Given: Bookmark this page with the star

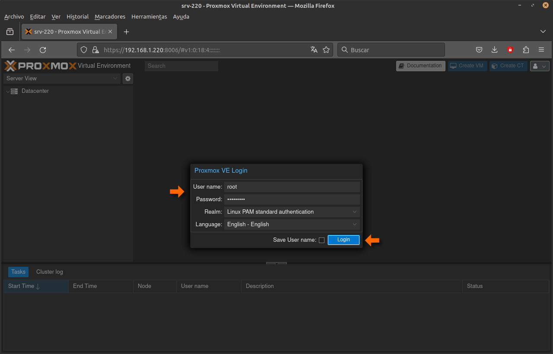Looking at the screenshot, I should coord(326,50).
